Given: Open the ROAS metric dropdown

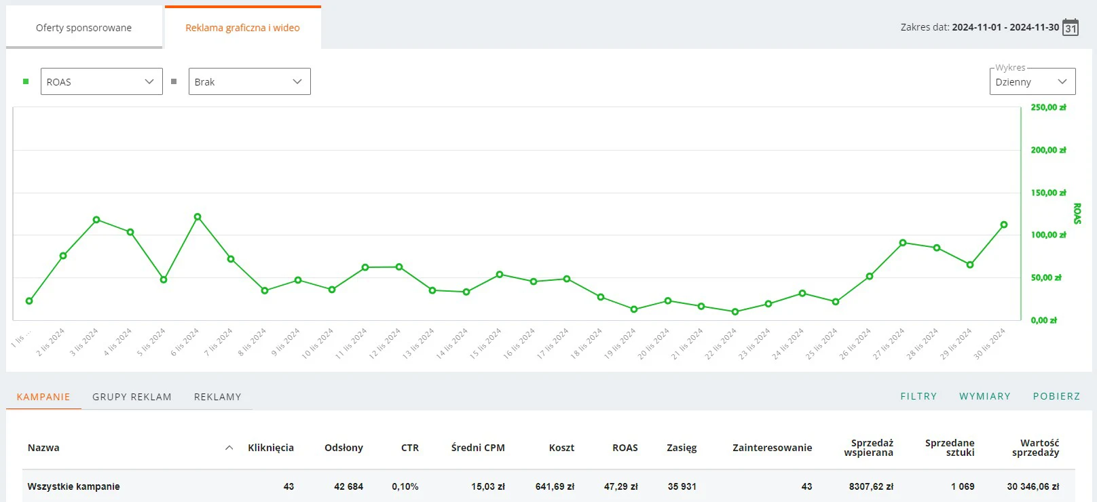Looking at the screenshot, I should point(101,81).
